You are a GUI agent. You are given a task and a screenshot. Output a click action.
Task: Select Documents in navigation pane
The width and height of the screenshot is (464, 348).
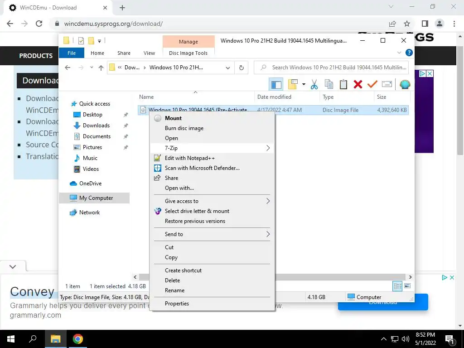click(x=97, y=136)
